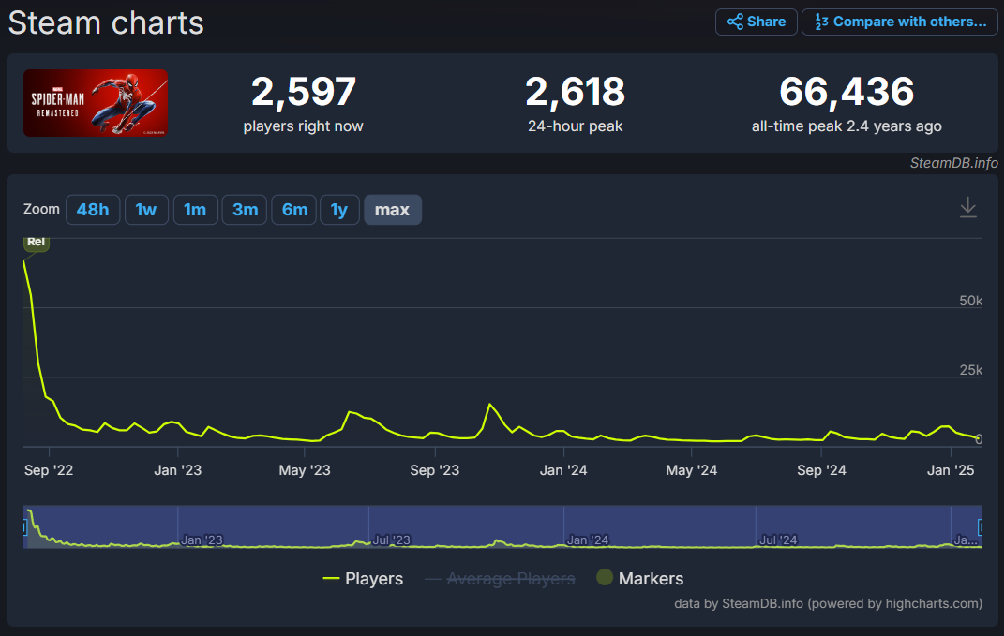The height and width of the screenshot is (636, 1004).
Task: Click the May '23 axis label
Action: (305, 470)
